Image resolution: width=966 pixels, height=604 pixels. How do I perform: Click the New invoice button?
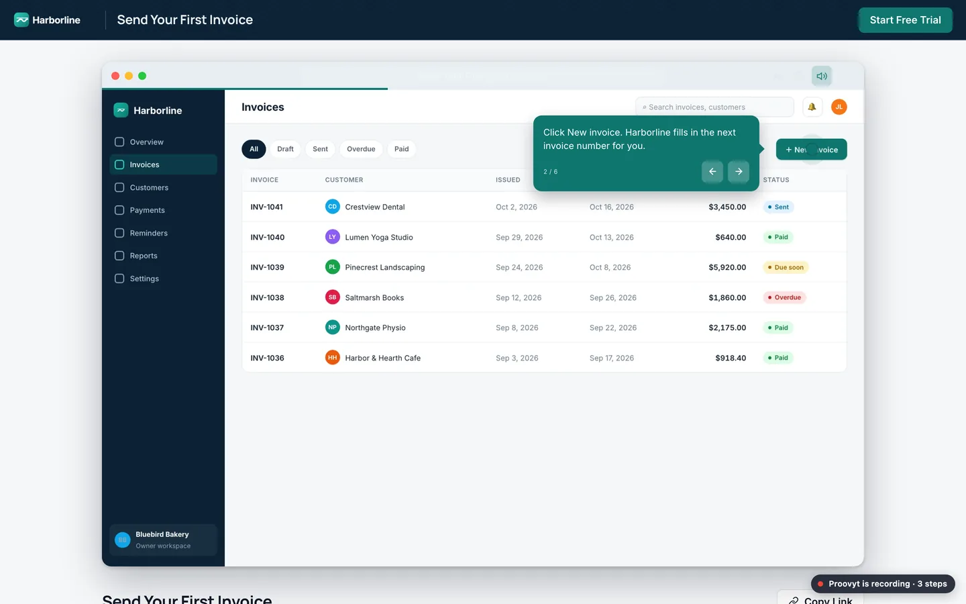tap(811, 150)
